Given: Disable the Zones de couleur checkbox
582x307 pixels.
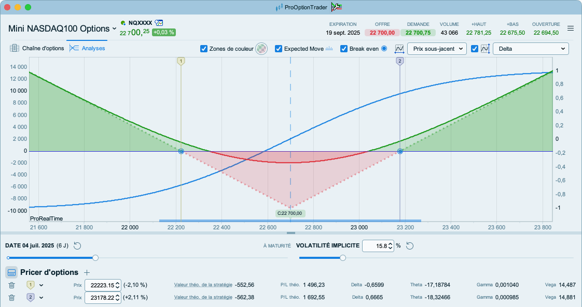Looking at the screenshot, I should [x=204, y=49].
